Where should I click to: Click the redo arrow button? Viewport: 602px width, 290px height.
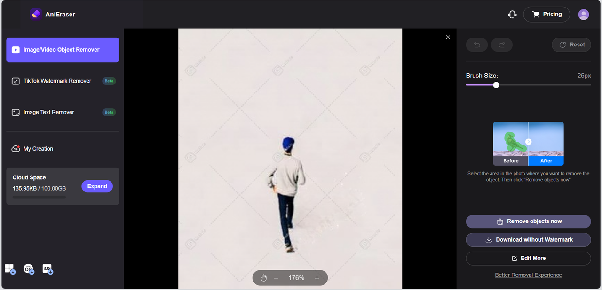pos(502,45)
